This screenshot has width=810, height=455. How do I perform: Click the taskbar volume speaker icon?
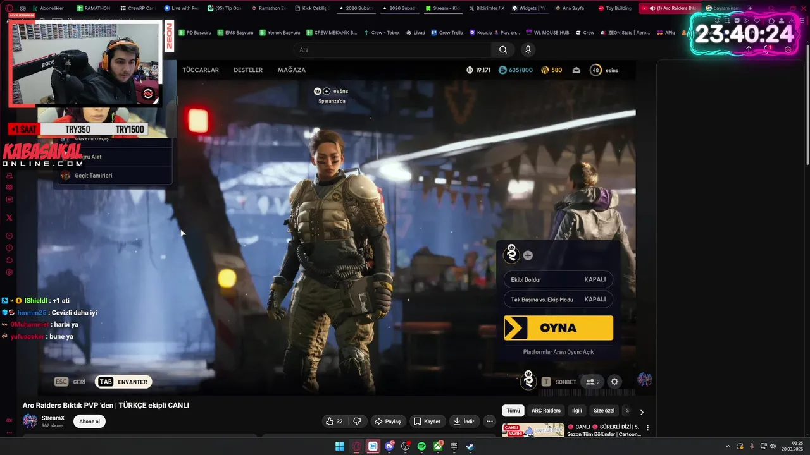(x=772, y=446)
